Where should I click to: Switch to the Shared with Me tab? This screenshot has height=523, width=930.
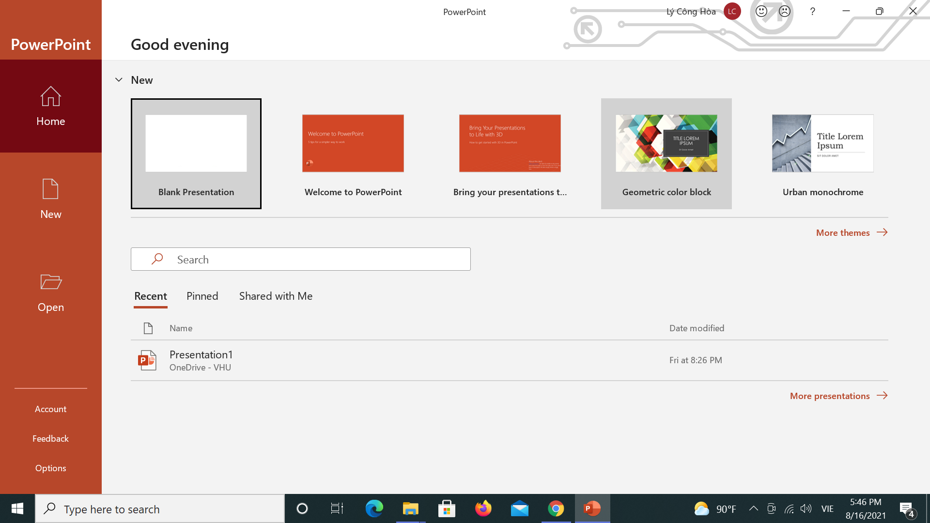[x=276, y=296]
